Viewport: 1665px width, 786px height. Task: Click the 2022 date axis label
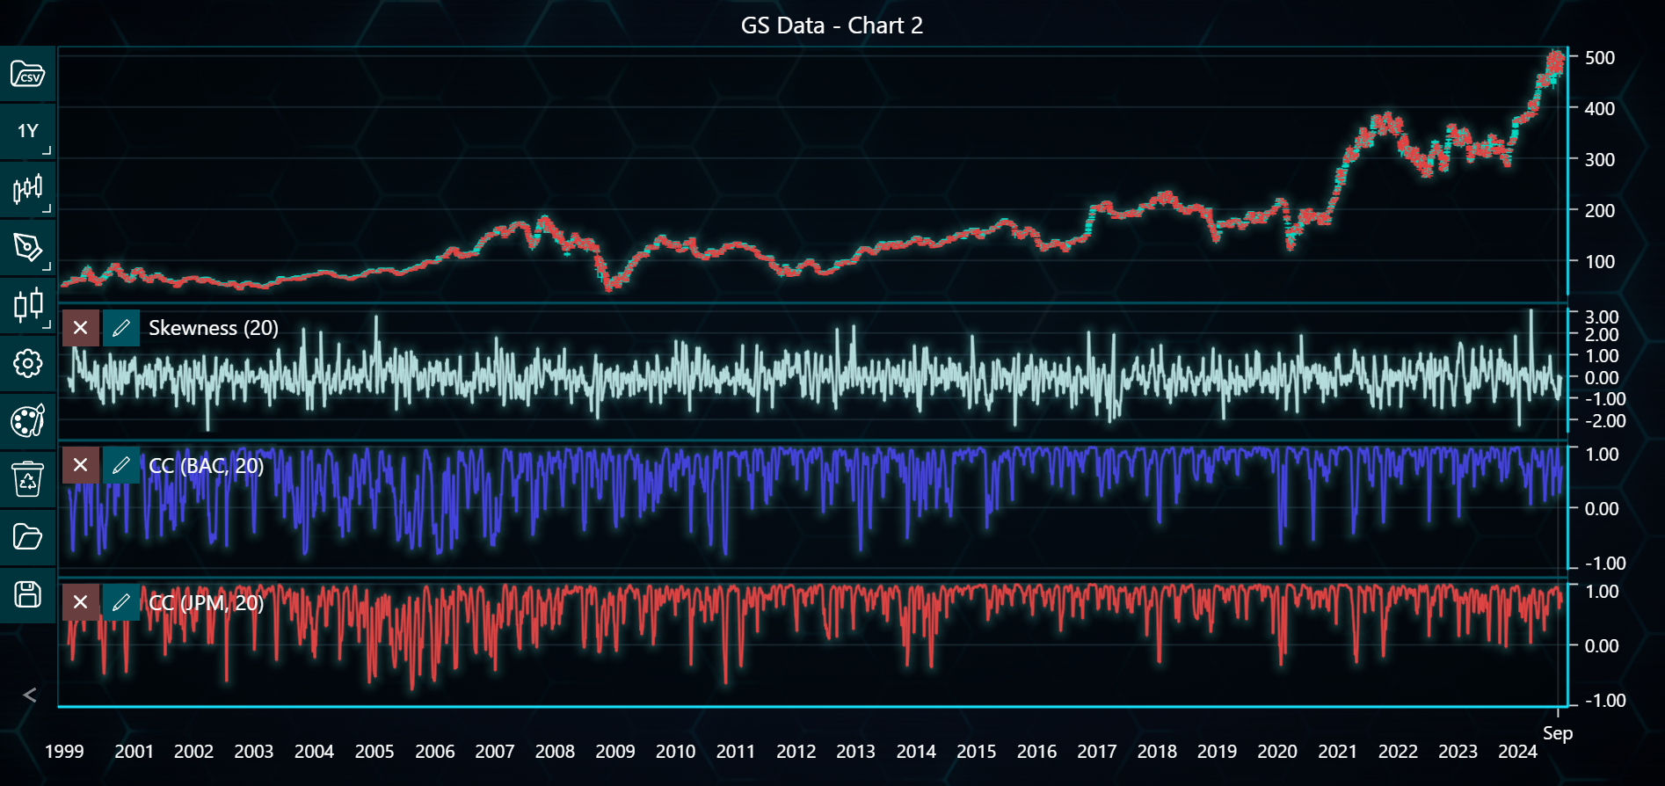point(1398,752)
